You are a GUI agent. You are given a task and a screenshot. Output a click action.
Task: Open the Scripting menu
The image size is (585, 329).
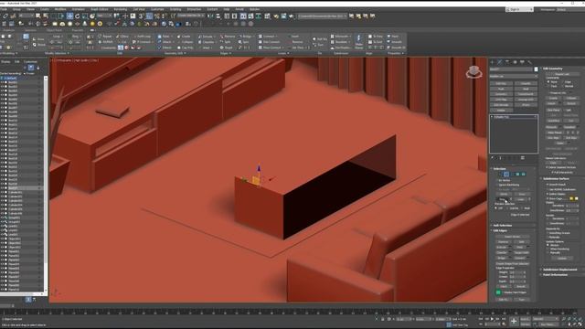tap(175, 9)
